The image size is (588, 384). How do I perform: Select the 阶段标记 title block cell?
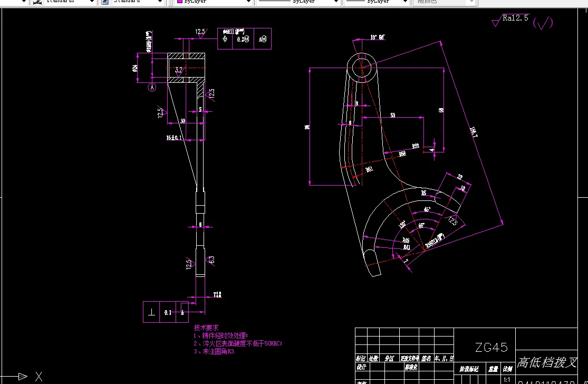[x=469, y=369]
